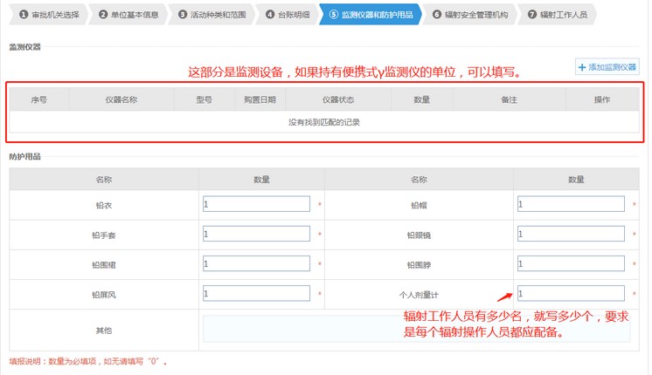Screen dimensions: 652x375
Task: Focus the 铅围脖 quantity input
Action: 571,263
